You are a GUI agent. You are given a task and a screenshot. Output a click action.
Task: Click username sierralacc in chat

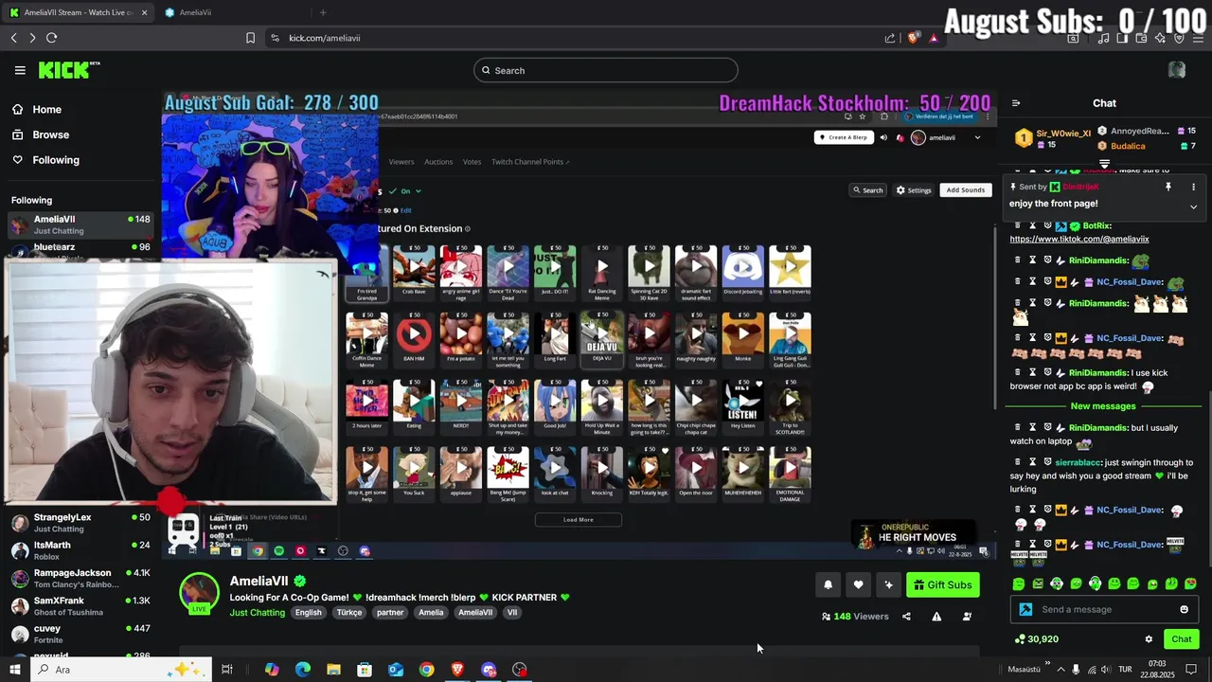(x=1078, y=462)
